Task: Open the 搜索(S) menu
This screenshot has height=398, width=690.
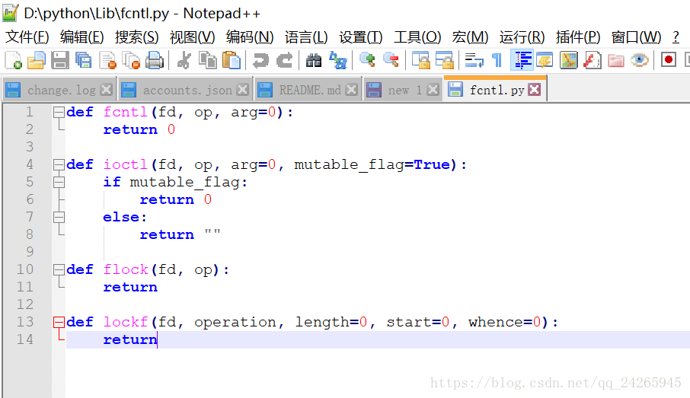Action: 136,37
